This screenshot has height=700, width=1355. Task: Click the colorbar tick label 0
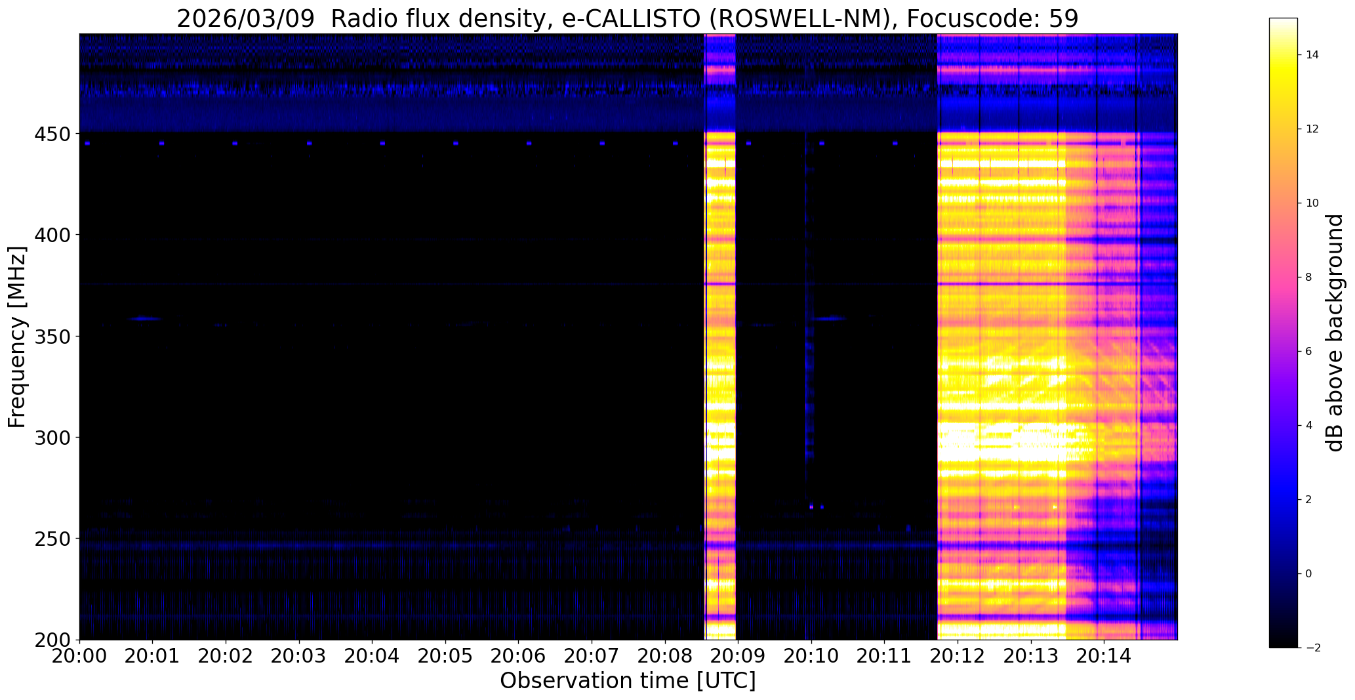pos(1309,574)
